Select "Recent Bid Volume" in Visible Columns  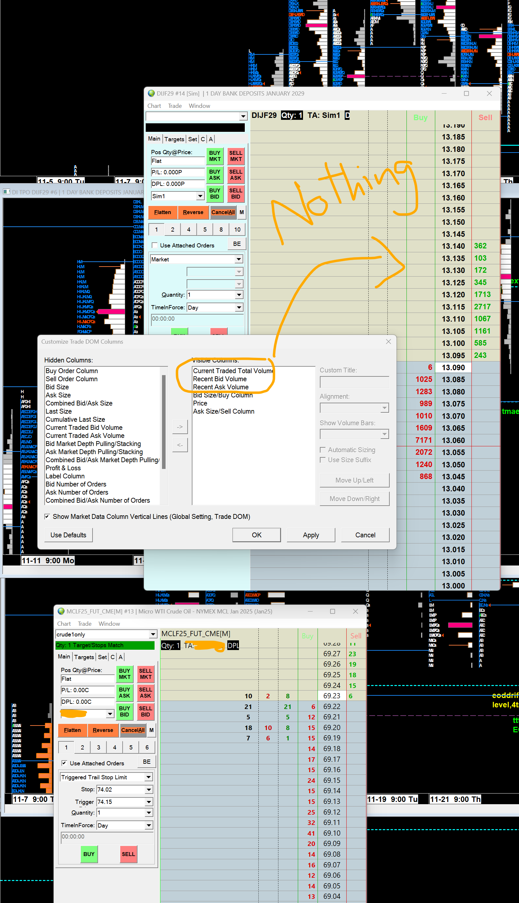tap(220, 379)
